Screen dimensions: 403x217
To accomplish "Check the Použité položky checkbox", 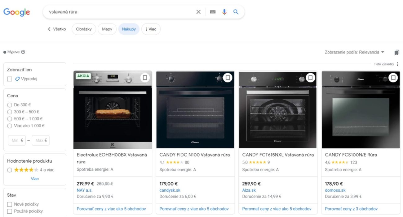I will pyautogui.click(x=10, y=211).
